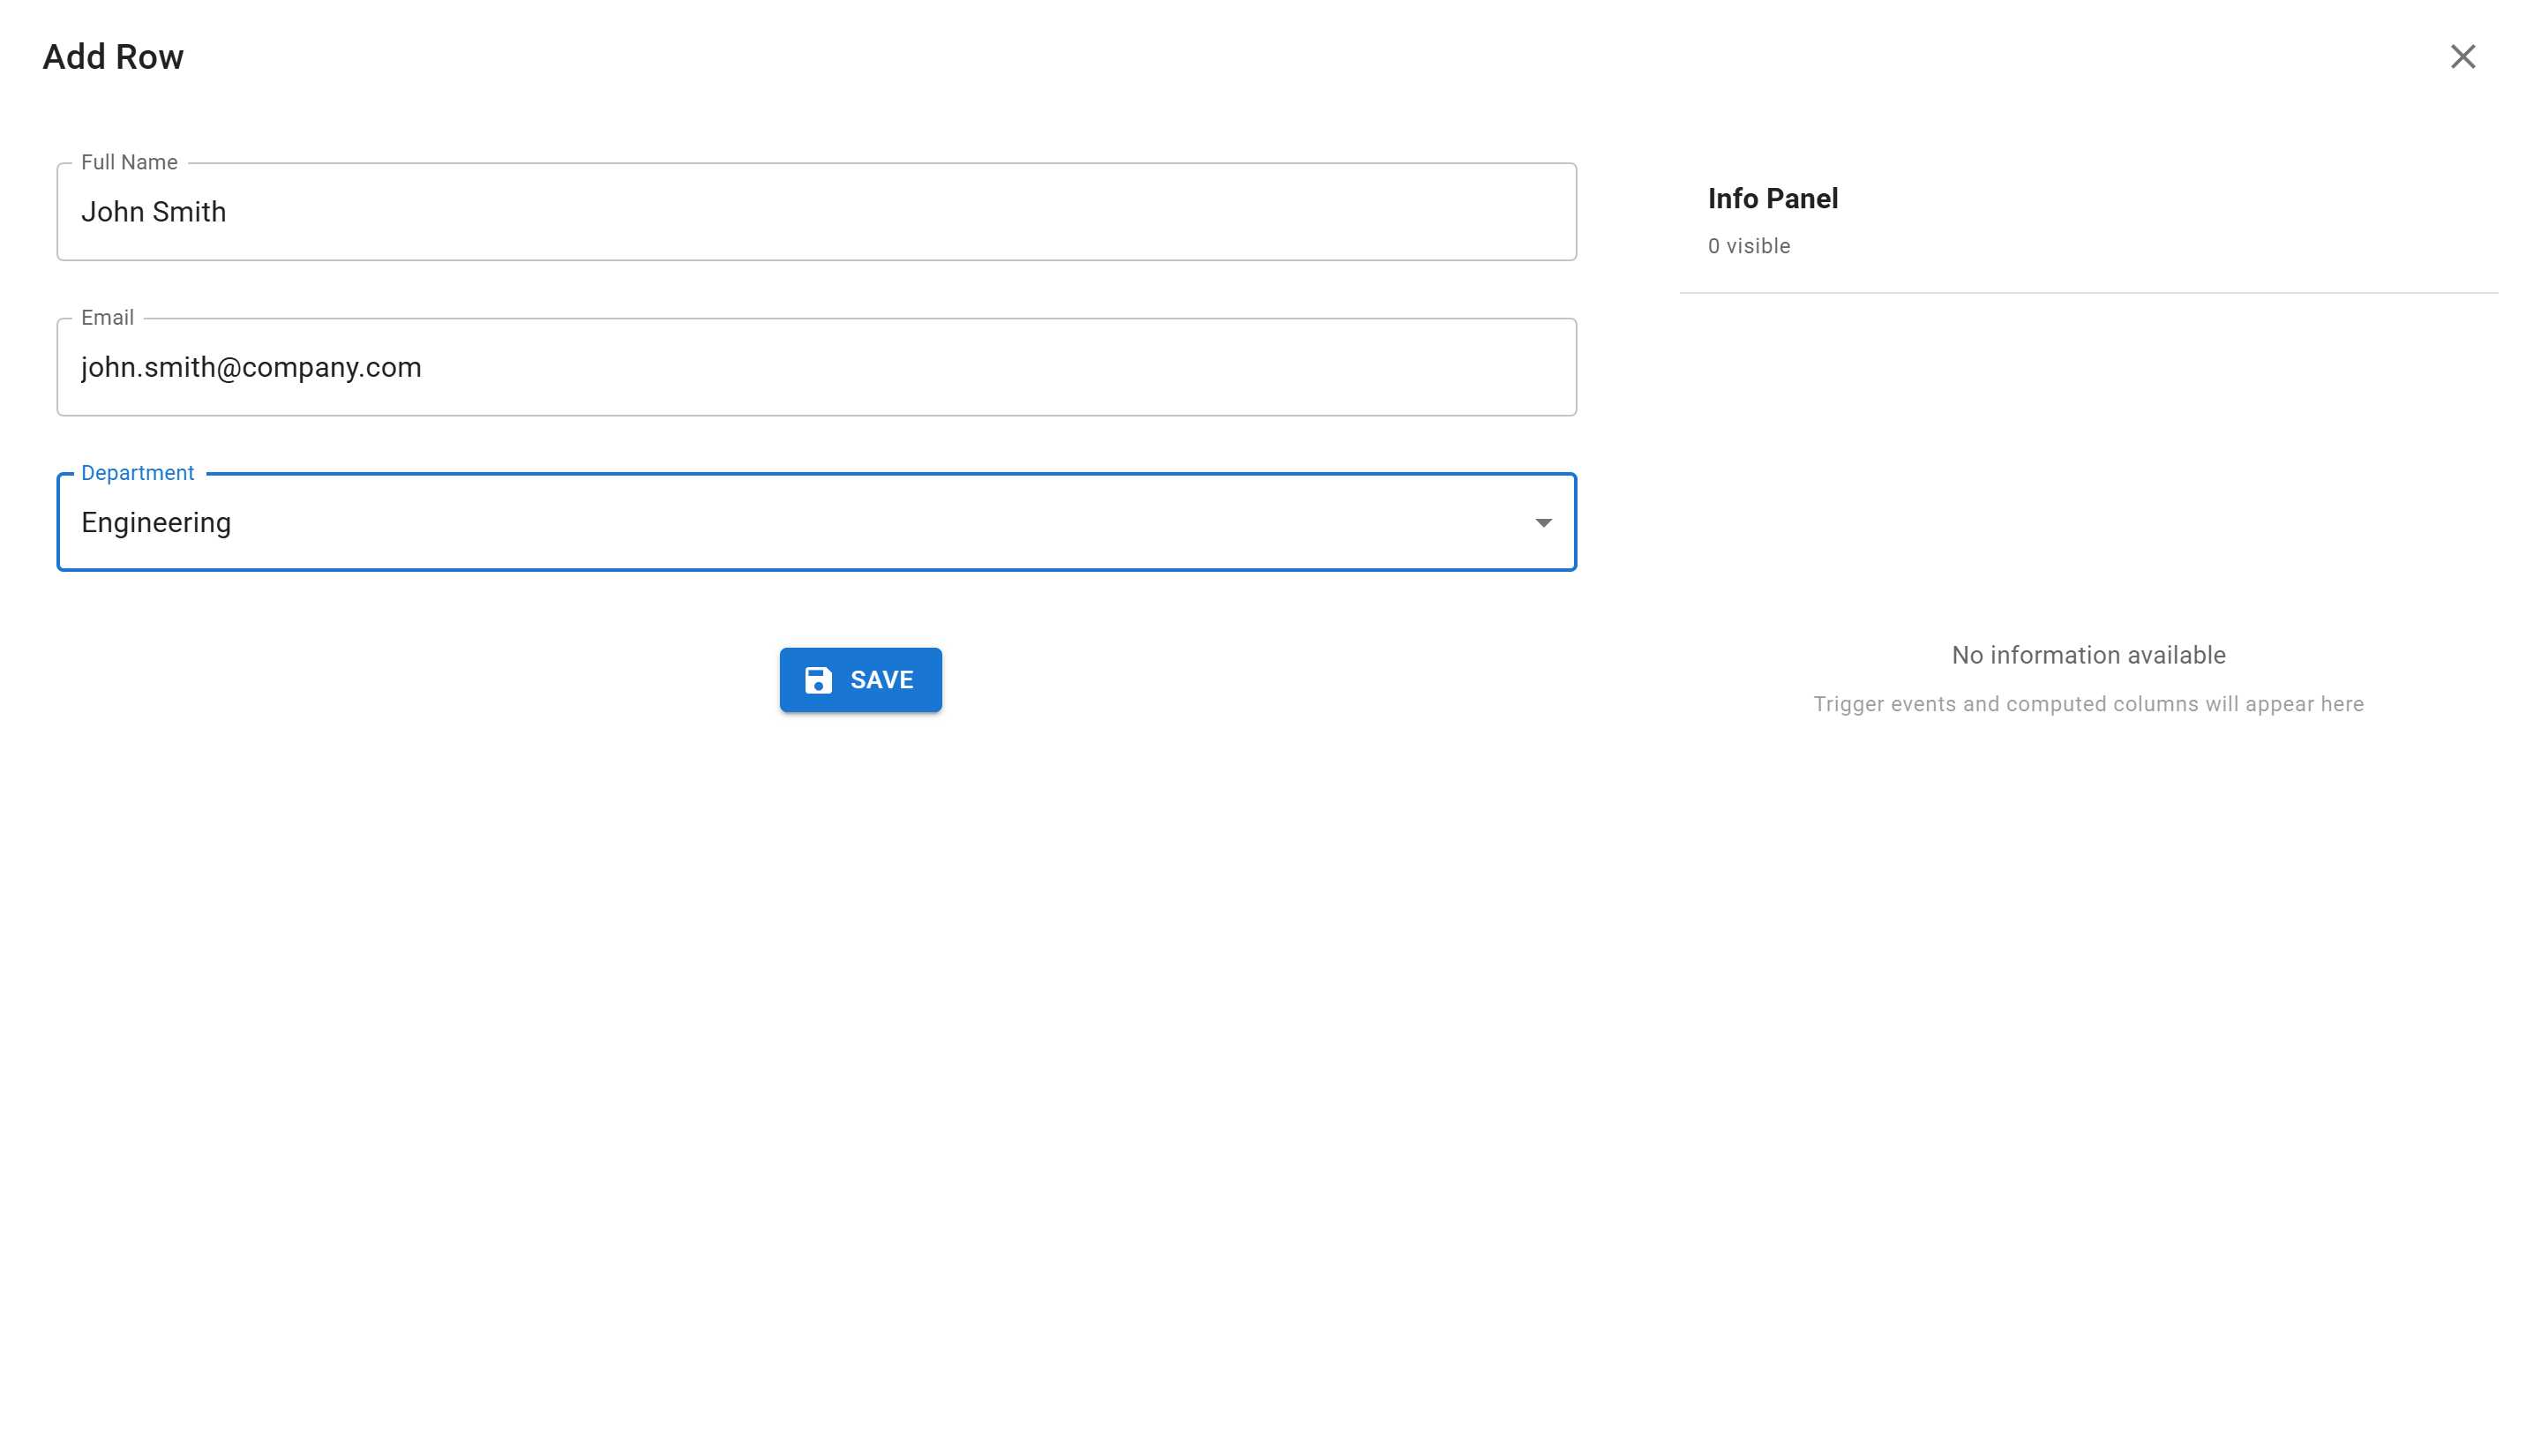
Task: Click the divider line under Info Panel
Action: click(2088, 293)
